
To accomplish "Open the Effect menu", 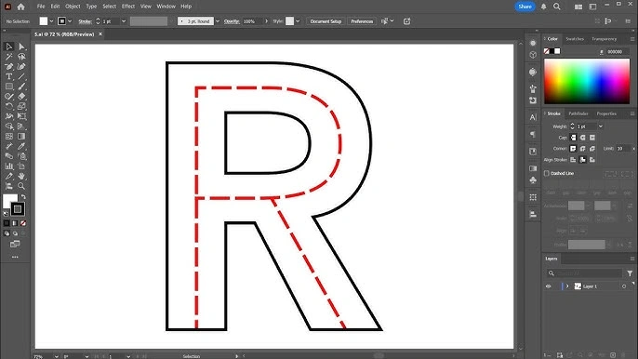I will pos(128,7).
